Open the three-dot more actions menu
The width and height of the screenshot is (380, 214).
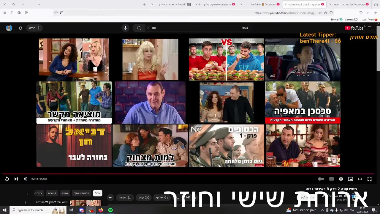pos(111,197)
